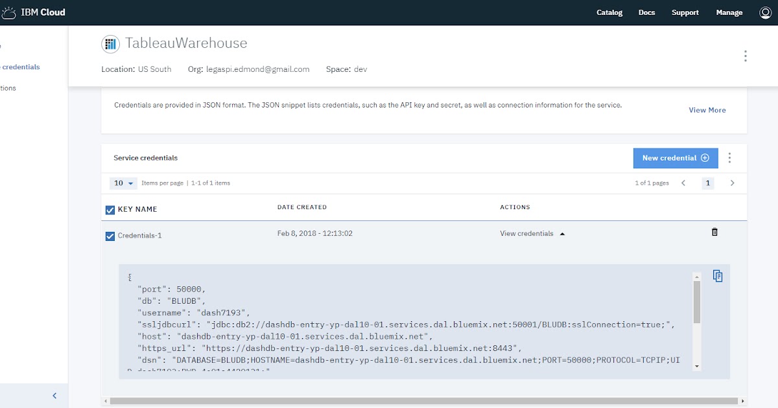Open the overflow menu next to New credential

click(x=729, y=157)
